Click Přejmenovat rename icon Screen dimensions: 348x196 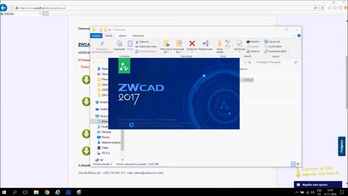tap(206, 44)
